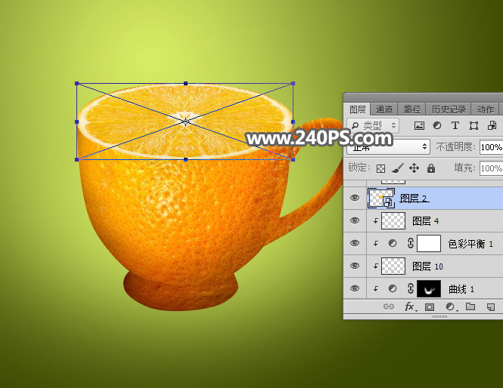Filter layers by smart object icon
503x388 pixels.
(492, 125)
